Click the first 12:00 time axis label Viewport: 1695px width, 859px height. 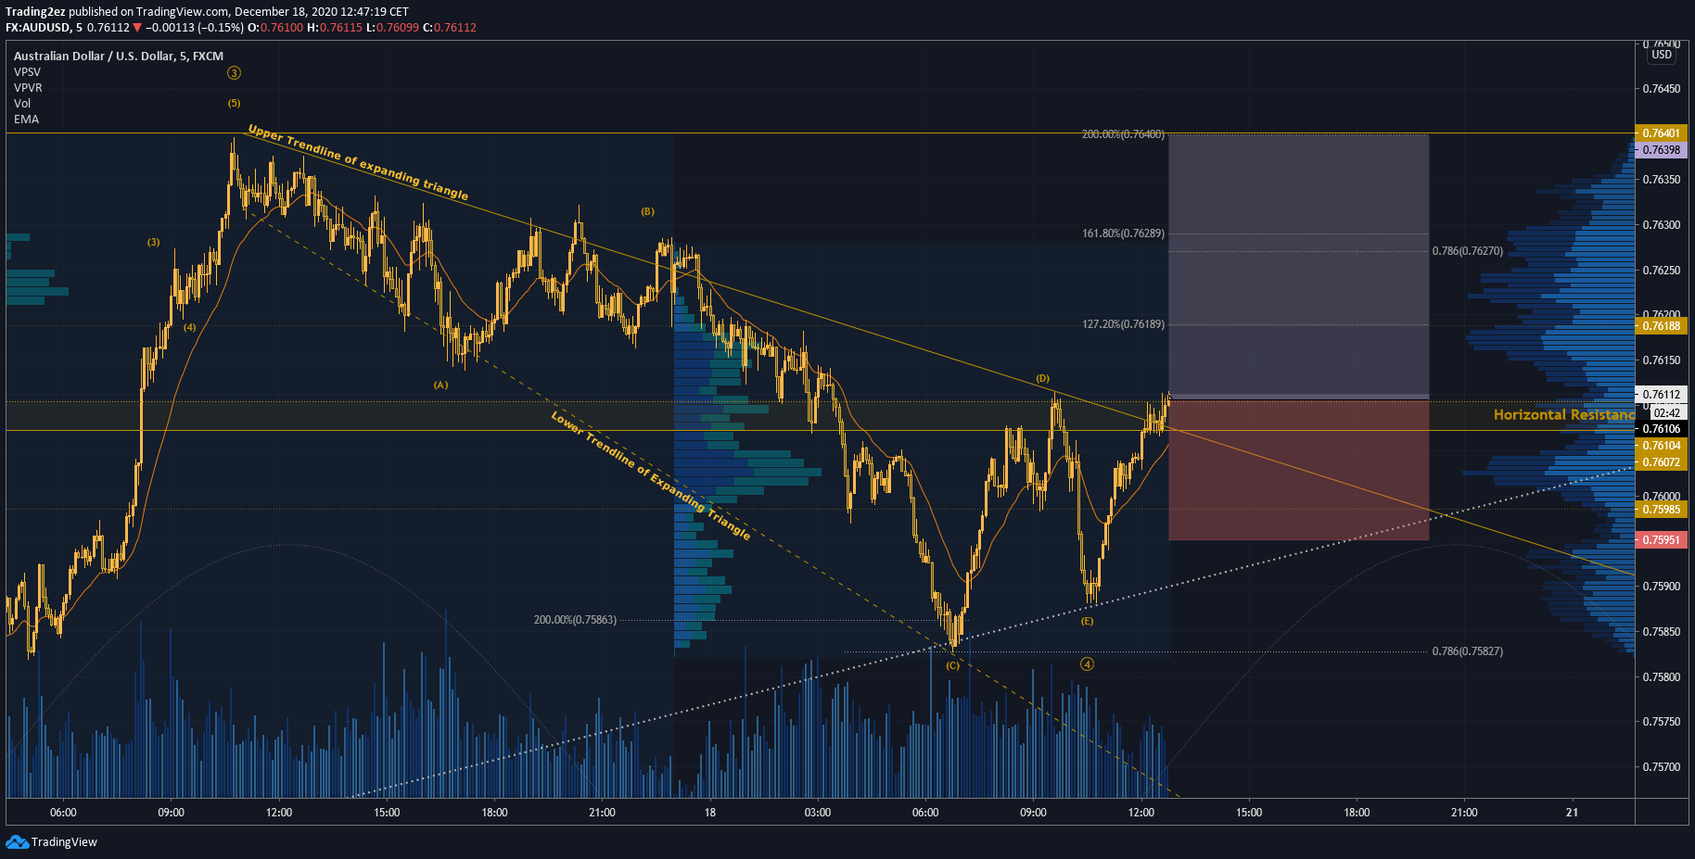point(279,813)
